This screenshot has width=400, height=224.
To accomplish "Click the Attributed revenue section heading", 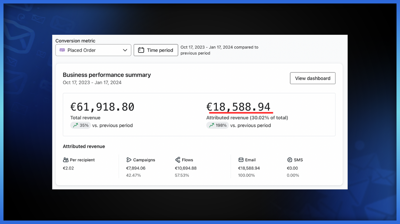I will click(x=84, y=146).
